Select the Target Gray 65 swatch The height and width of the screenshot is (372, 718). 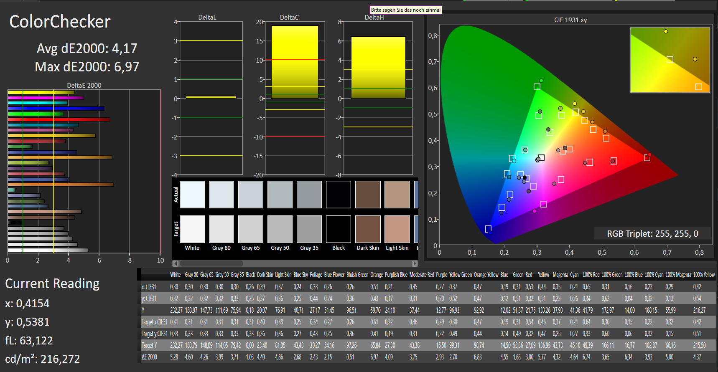click(x=251, y=229)
